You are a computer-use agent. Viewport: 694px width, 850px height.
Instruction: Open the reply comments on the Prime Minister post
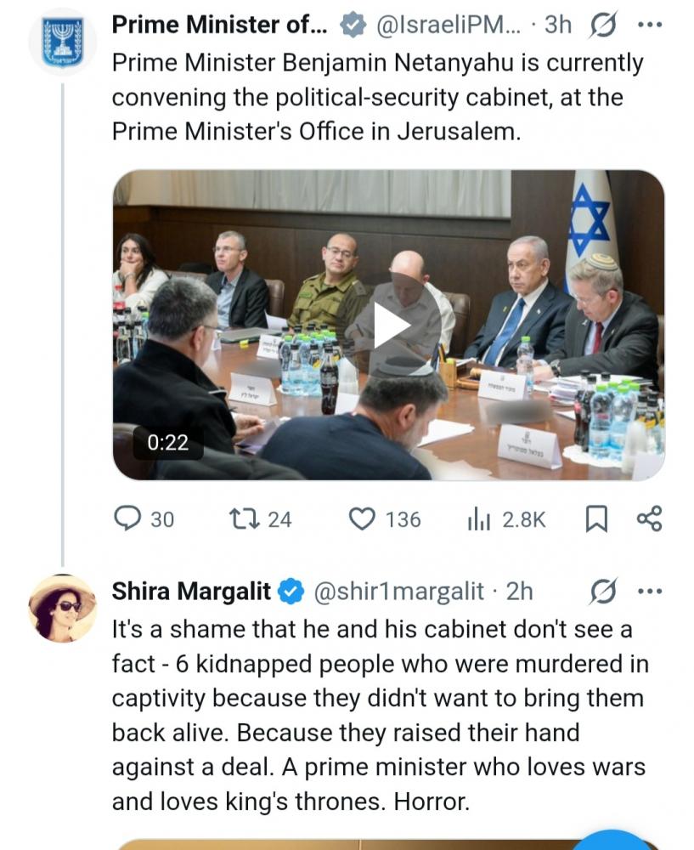click(x=128, y=518)
